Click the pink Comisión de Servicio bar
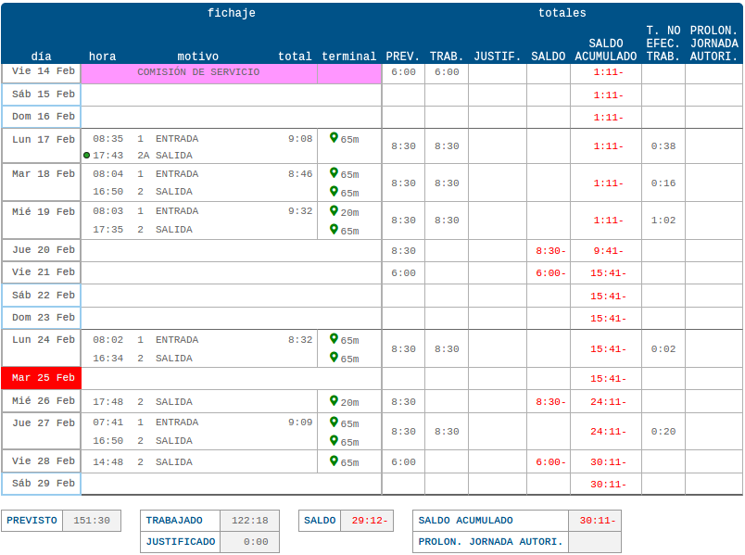The width and height of the screenshot is (745, 555). point(198,72)
